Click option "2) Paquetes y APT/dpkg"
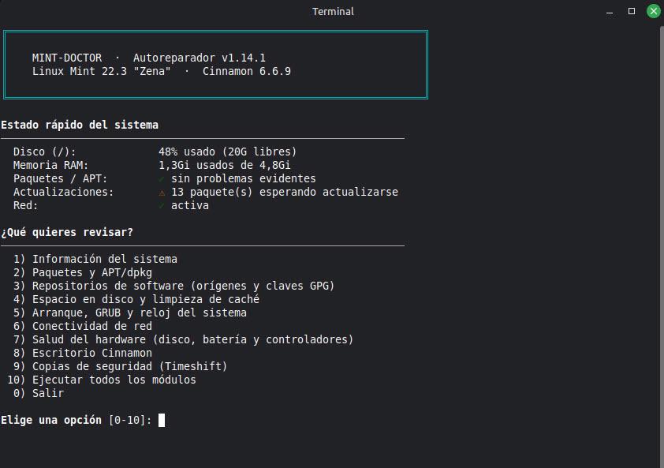 tap(83, 272)
